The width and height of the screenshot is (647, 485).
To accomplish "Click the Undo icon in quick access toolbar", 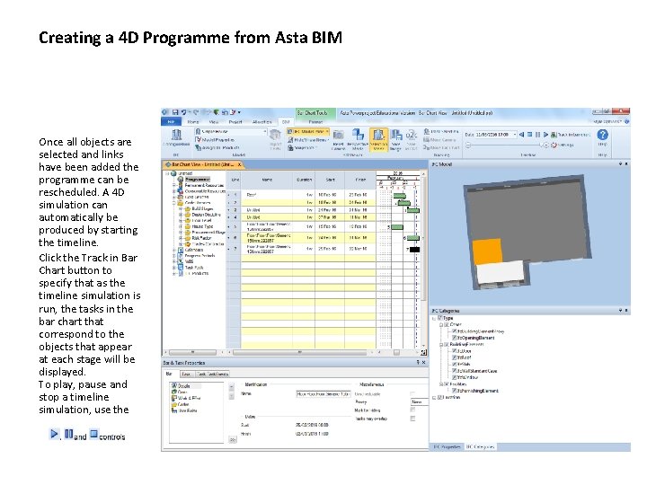I will [183, 112].
